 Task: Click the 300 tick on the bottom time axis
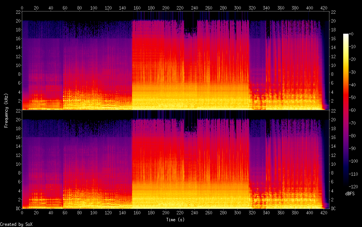click(238, 213)
